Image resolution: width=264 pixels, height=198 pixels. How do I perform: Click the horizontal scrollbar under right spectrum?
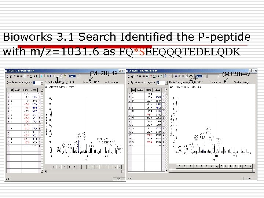click(x=212, y=171)
